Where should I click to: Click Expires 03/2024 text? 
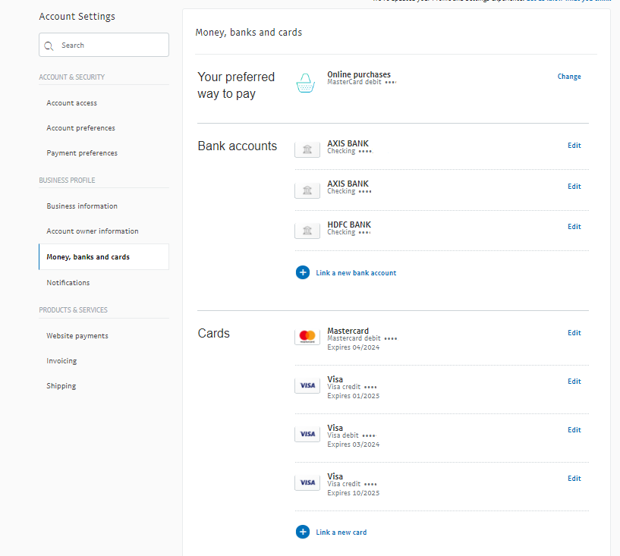[x=354, y=444]
